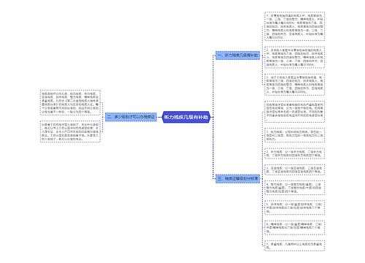Screen dimensions: 365x263
Task: Open the note about 300元 monthly subsidy
Action: [294, 57]
